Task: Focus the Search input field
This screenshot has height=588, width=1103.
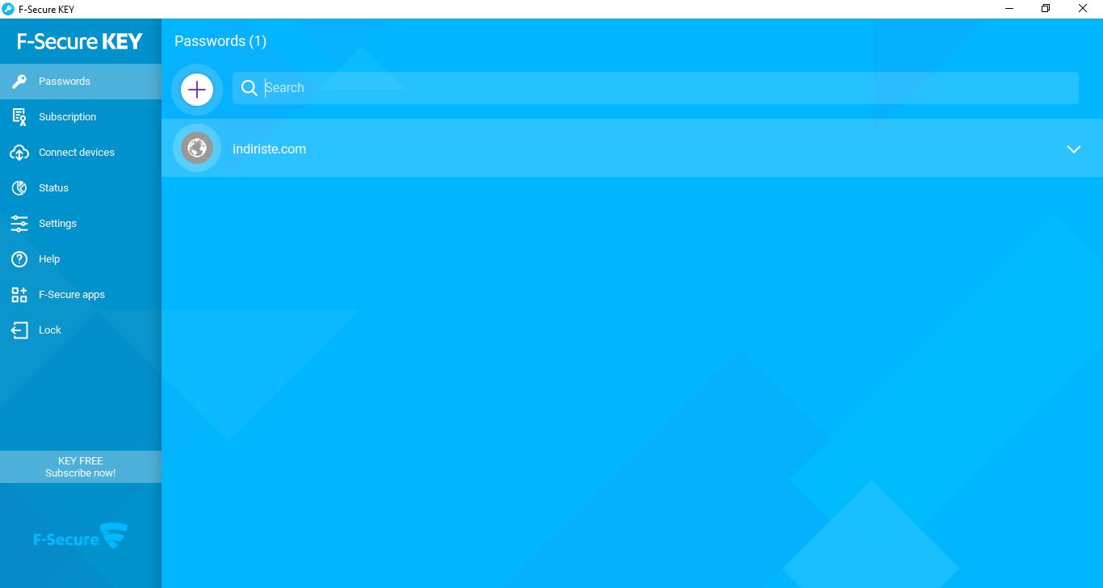Action: tap(656, 88)
